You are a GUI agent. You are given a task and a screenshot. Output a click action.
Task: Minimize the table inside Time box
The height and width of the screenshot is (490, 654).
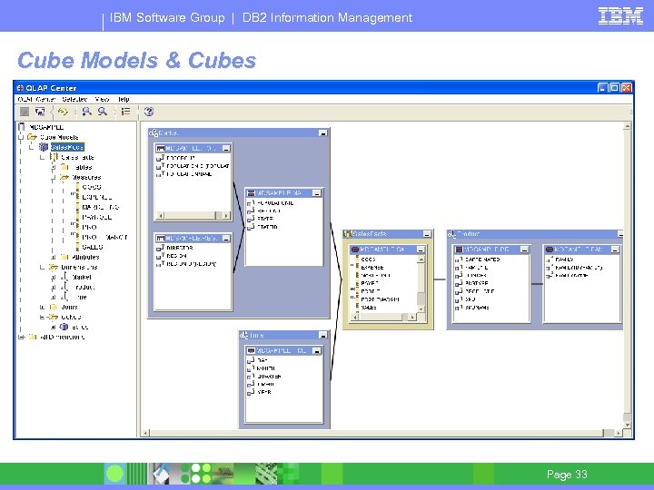click(x=317, y=351)
